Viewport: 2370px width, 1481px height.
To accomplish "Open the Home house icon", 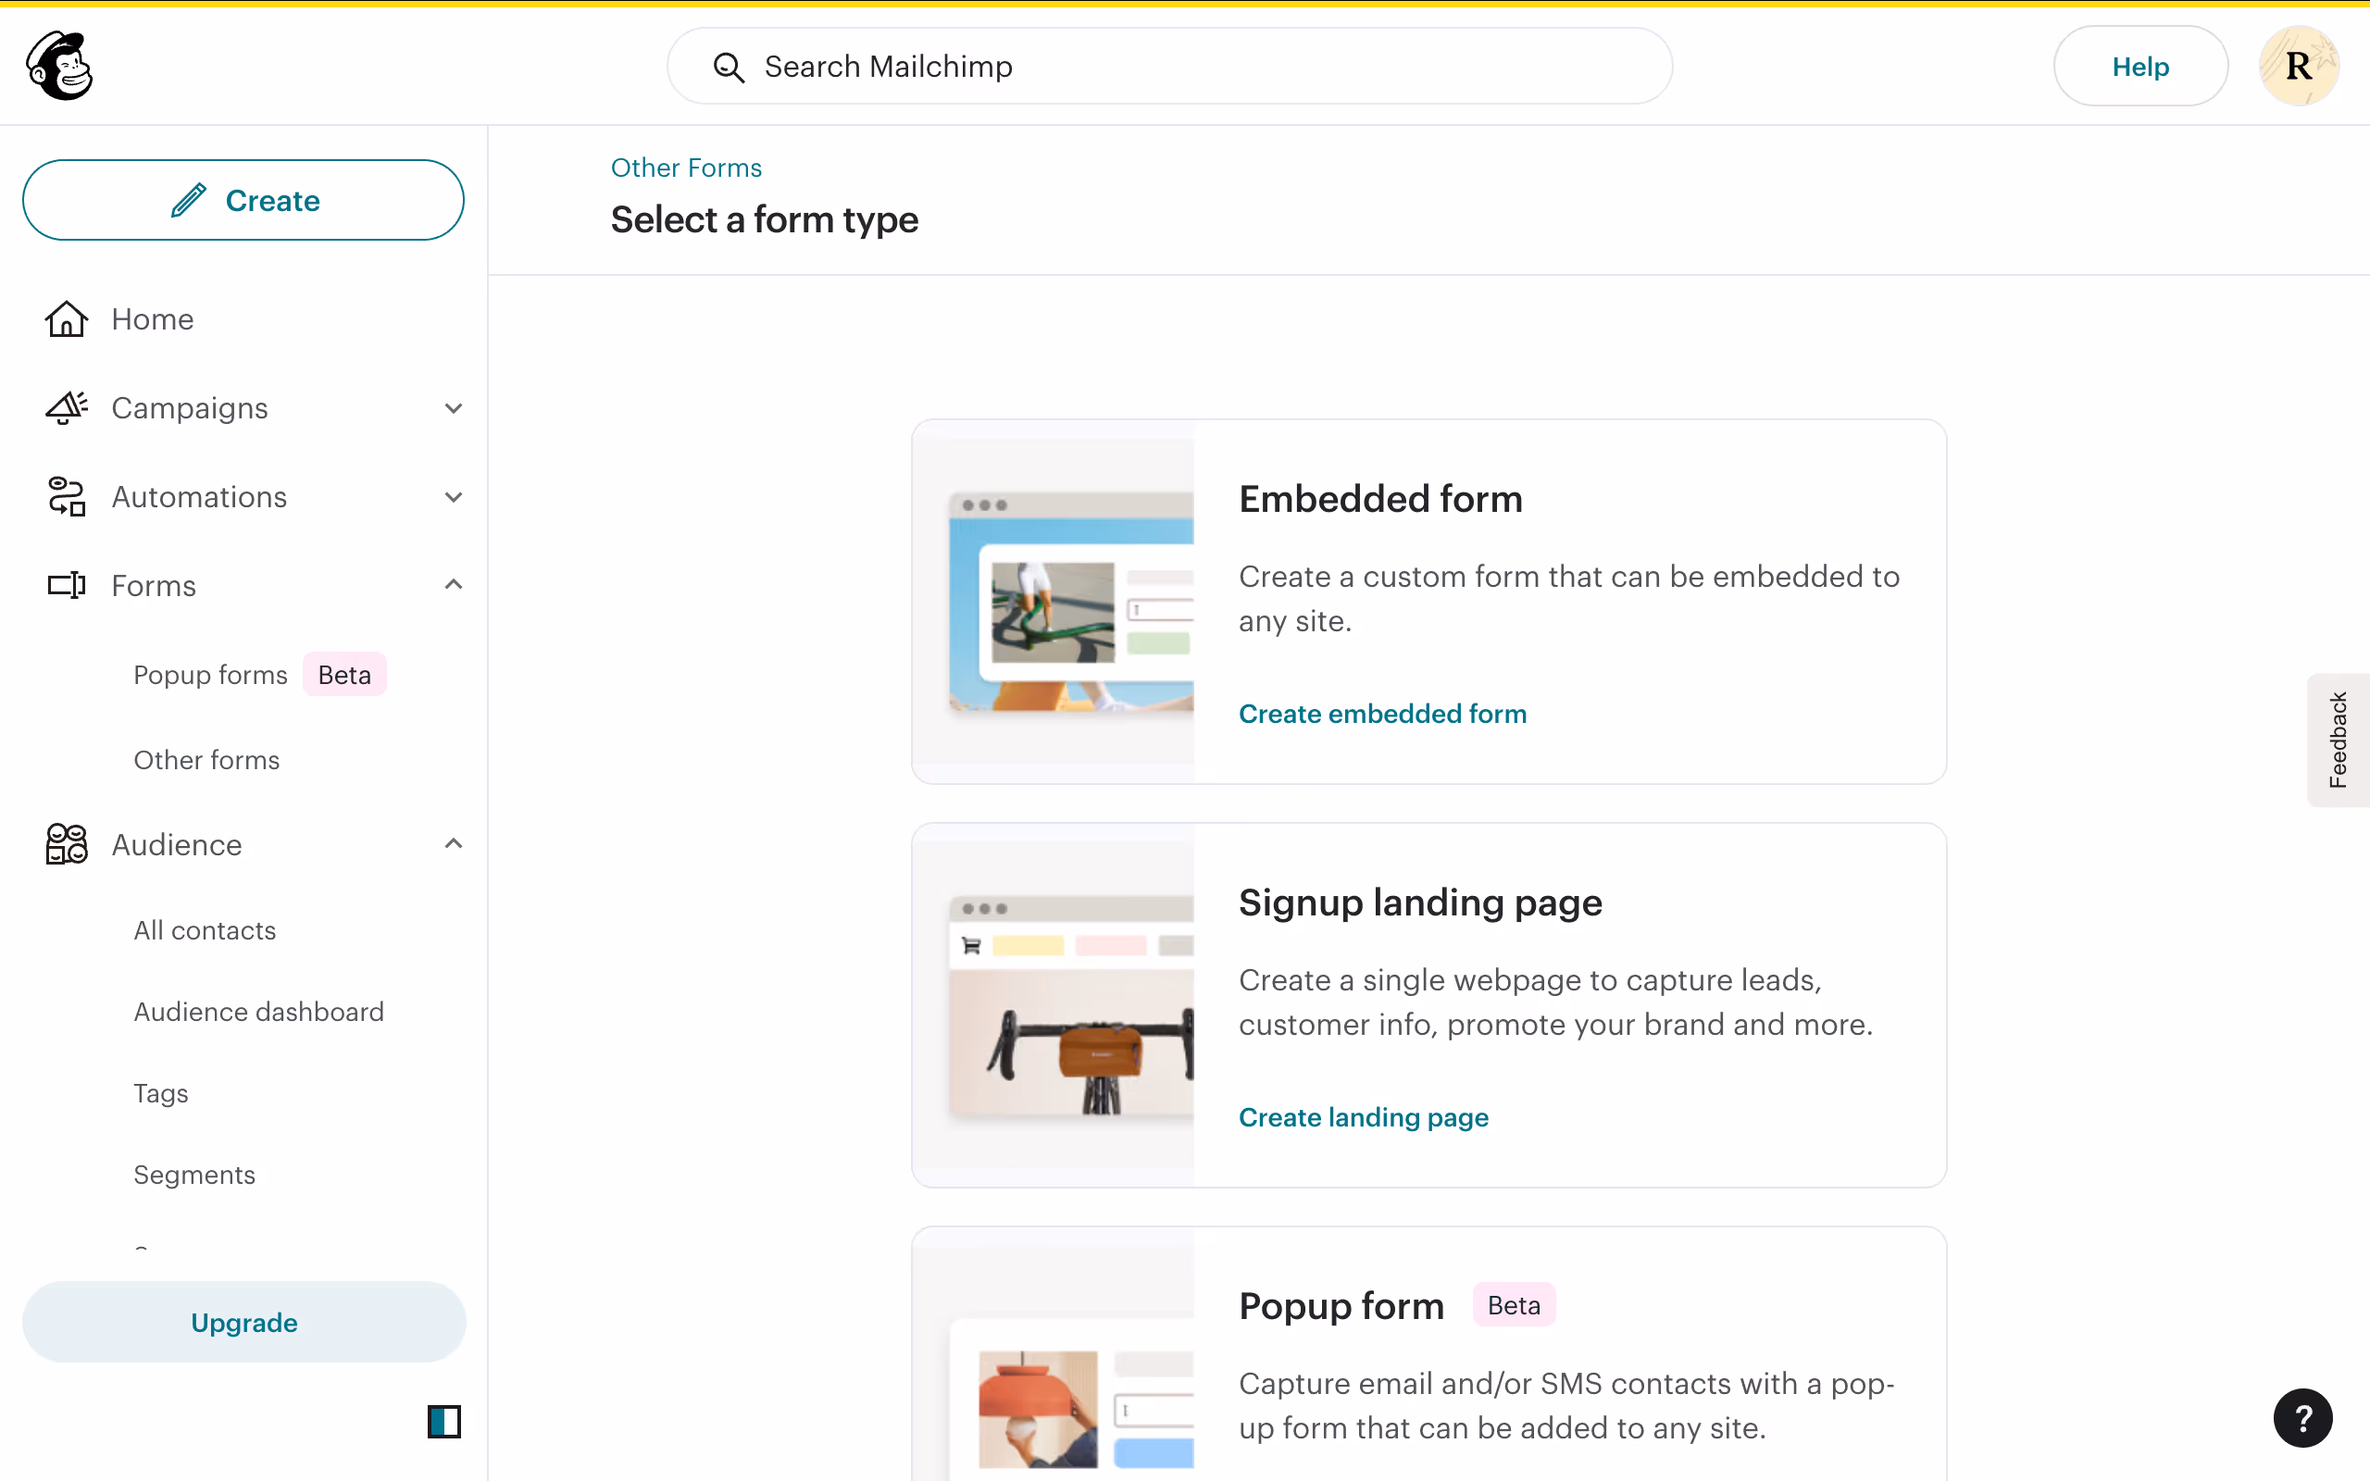I will [x=67, y=318].
